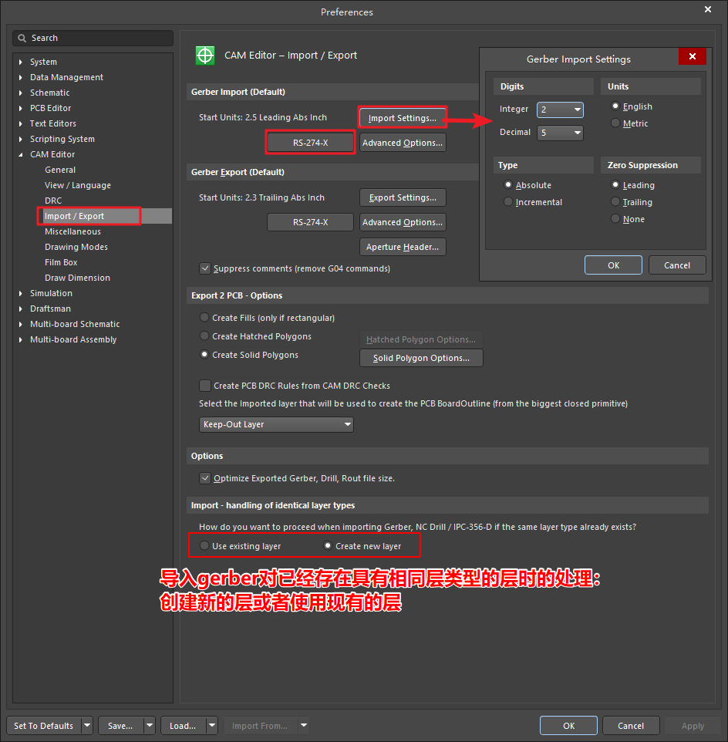The image size is (728, 742).
Task: Open the General page under CAM Editor
Action: tap(60, 170)
